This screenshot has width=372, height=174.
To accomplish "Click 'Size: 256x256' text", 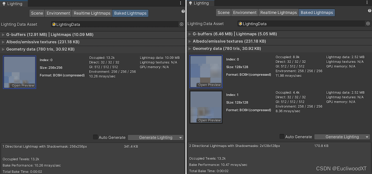I will point(51,68).
